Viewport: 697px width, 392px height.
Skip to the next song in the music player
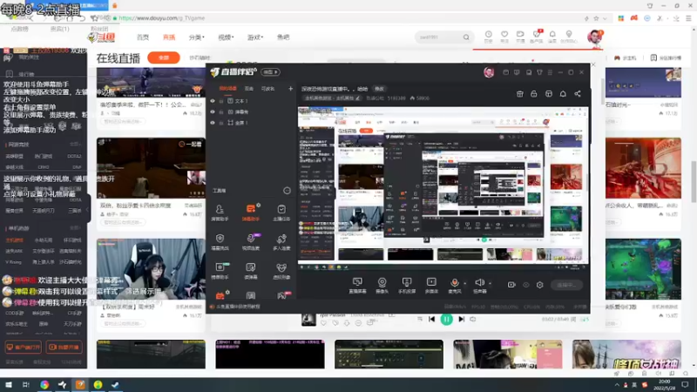pos(462,319)
